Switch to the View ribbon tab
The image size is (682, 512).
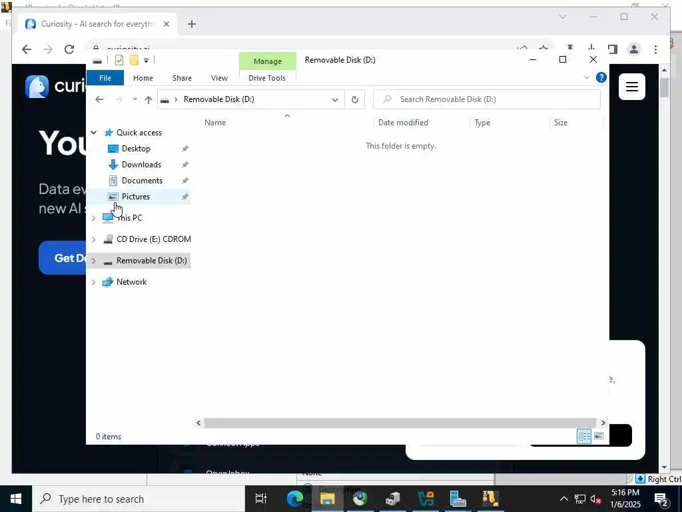219,78
